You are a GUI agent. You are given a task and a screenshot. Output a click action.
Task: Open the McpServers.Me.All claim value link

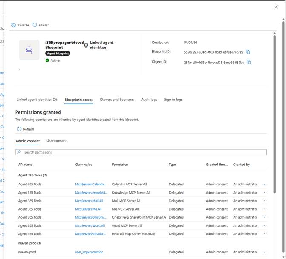coord(88,209)
